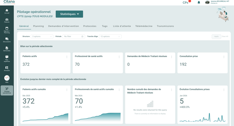Click the Professionel de santé actifs value 70
The image size is (234, 126).
77,64
